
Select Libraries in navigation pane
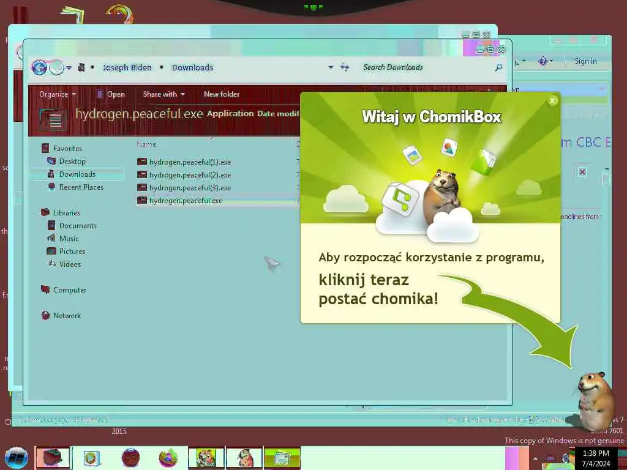(x=61, y=212)
